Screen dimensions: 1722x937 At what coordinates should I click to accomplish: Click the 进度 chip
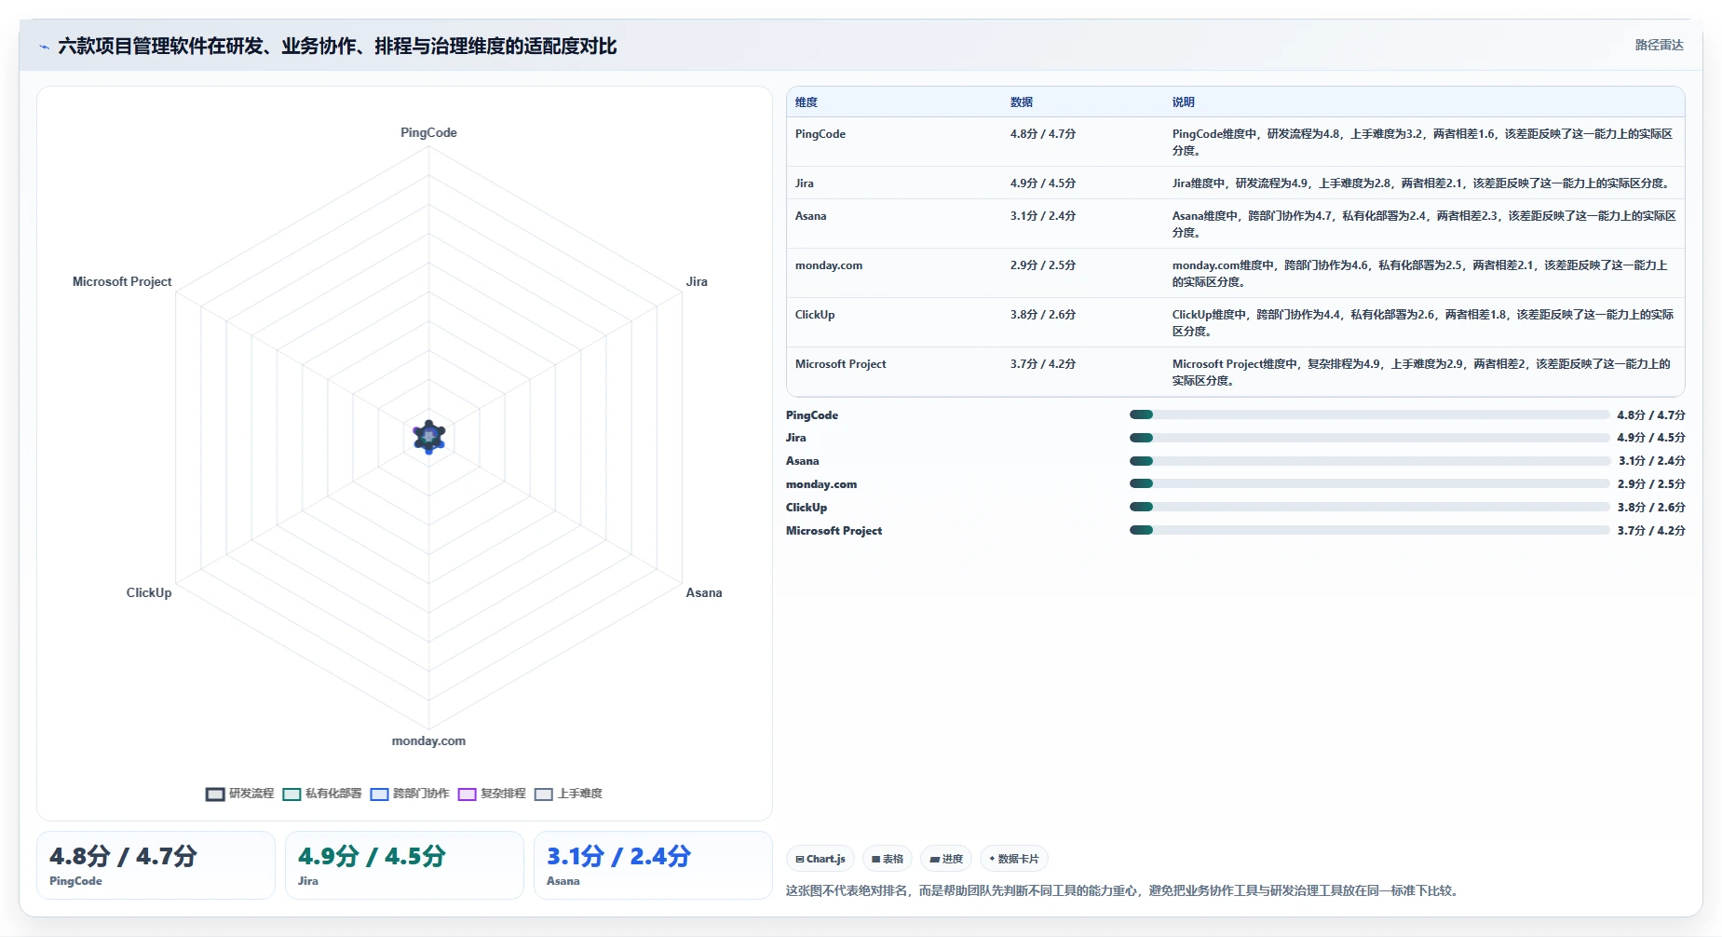click(x=946, y=859)
